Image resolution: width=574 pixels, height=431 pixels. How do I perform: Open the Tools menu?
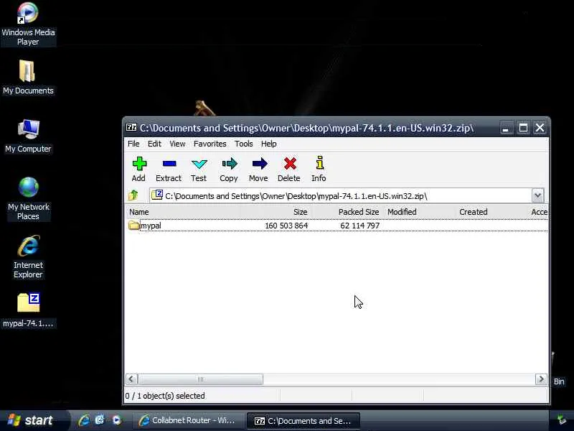pyautogui.click(x=243, y=144)
